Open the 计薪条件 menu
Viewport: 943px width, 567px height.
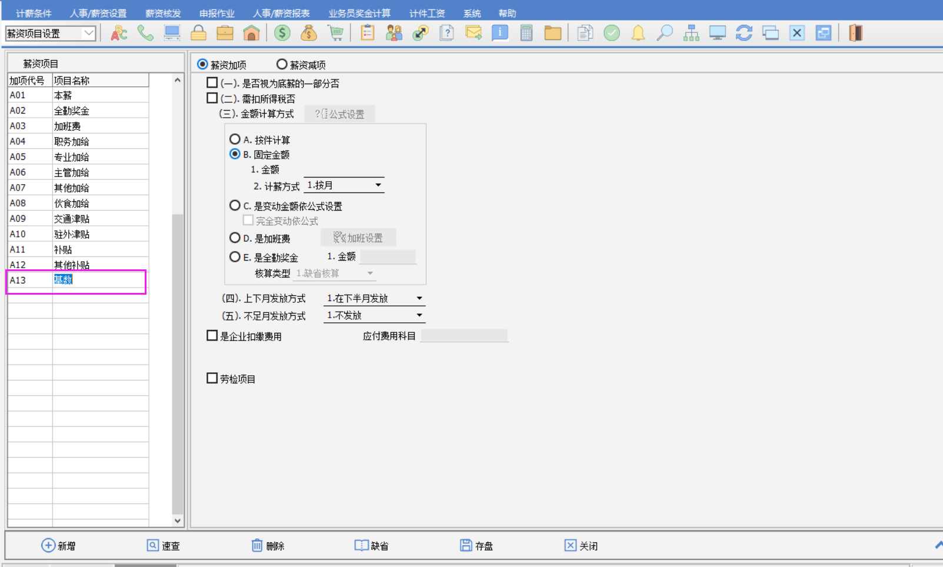coord(34,13)
